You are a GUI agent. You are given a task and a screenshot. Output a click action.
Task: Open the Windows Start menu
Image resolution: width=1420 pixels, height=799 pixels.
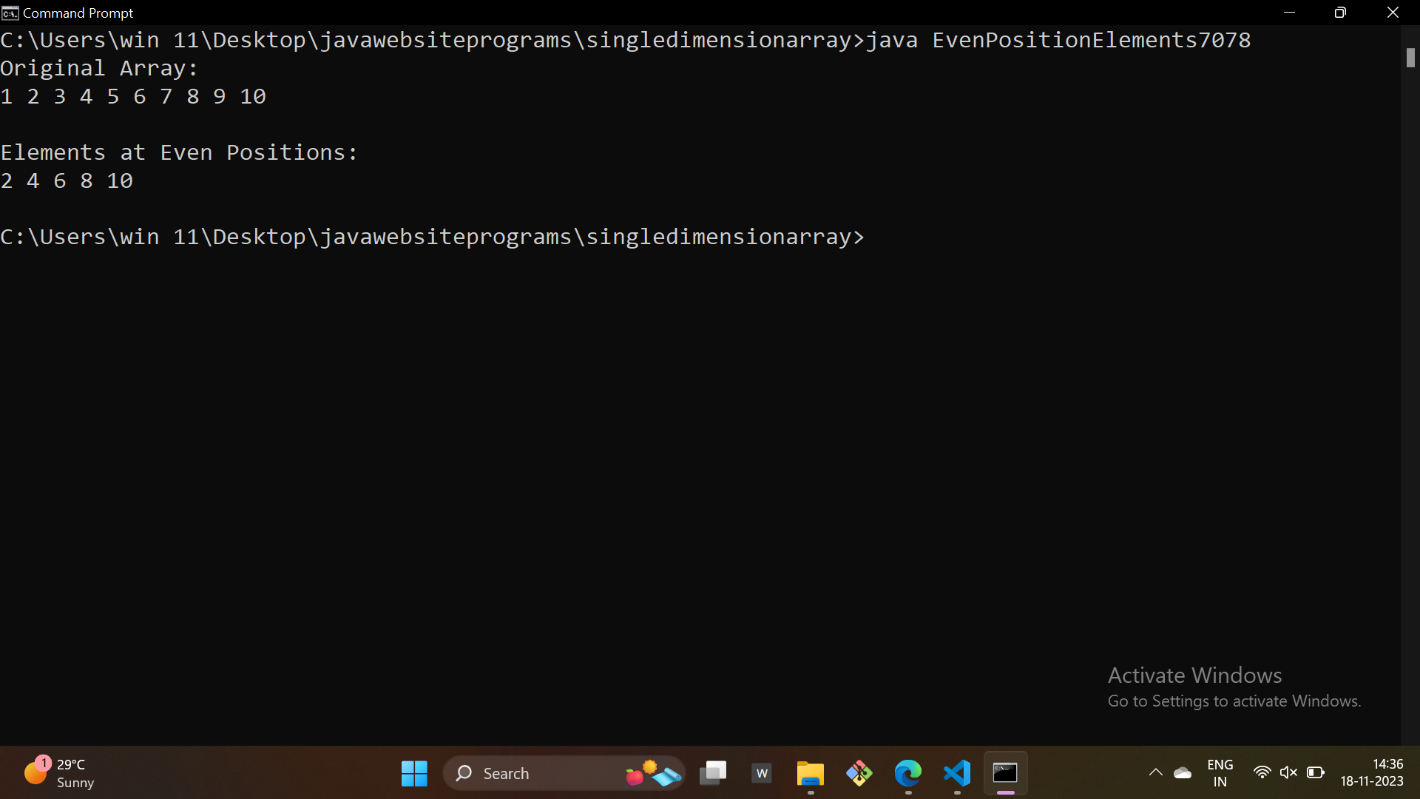(414, 773)
